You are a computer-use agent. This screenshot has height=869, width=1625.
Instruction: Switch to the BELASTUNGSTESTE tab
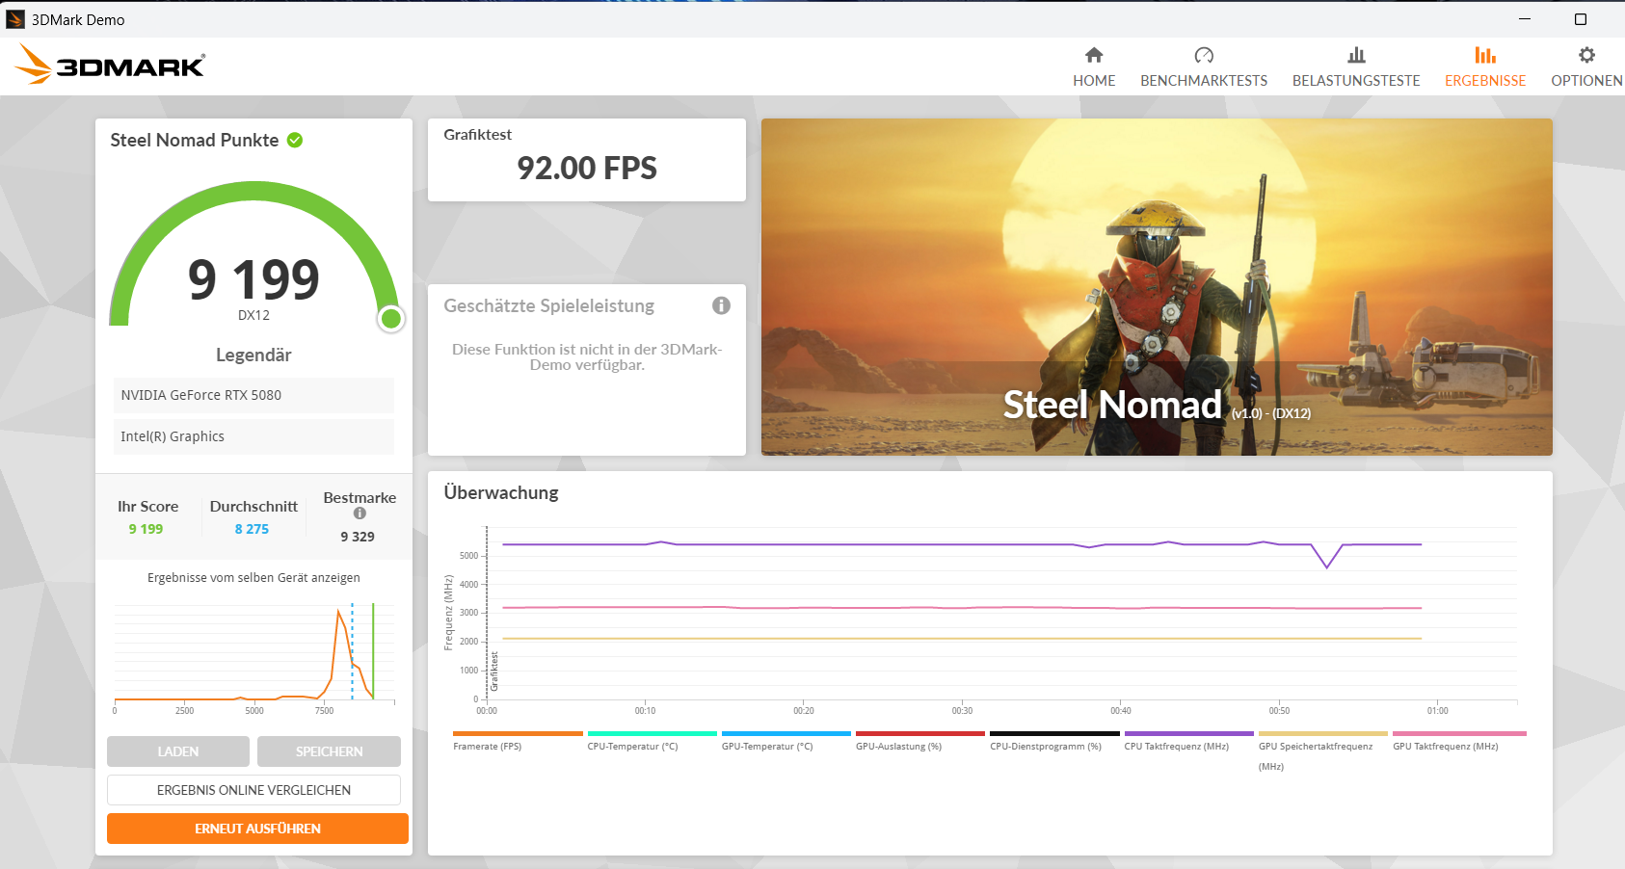(x=1356, y=66)
